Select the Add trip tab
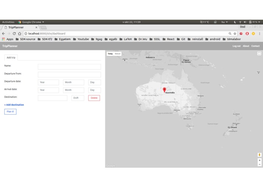The width and height of the screenshot is (263, 187). pos(11,58)
